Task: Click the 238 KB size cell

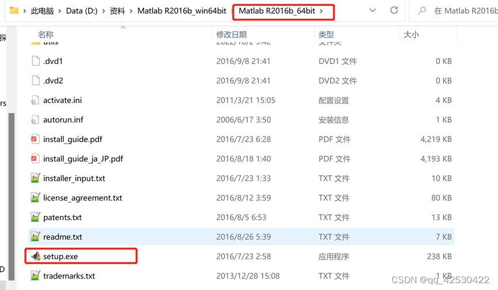Action: point(439,256)
